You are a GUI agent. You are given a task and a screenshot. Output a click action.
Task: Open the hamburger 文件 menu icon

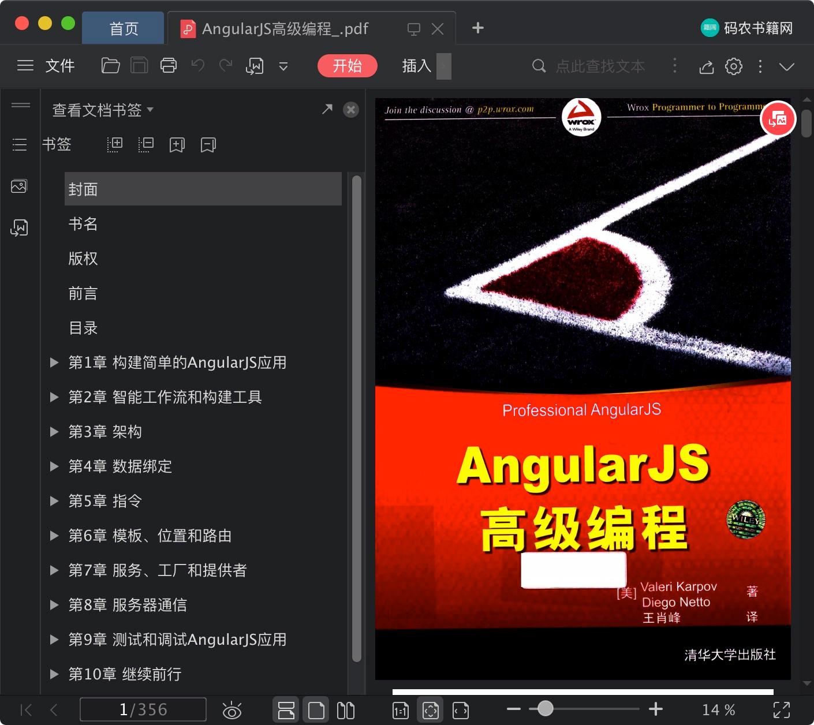(x=25, y=66)
